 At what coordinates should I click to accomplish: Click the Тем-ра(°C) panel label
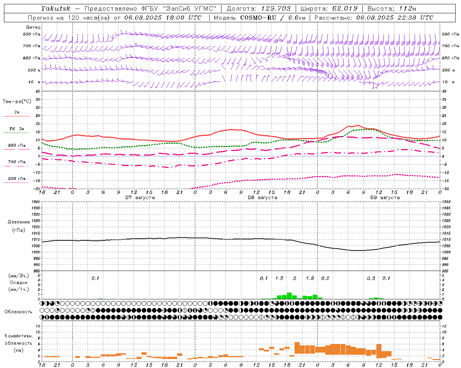pos(17,102)
